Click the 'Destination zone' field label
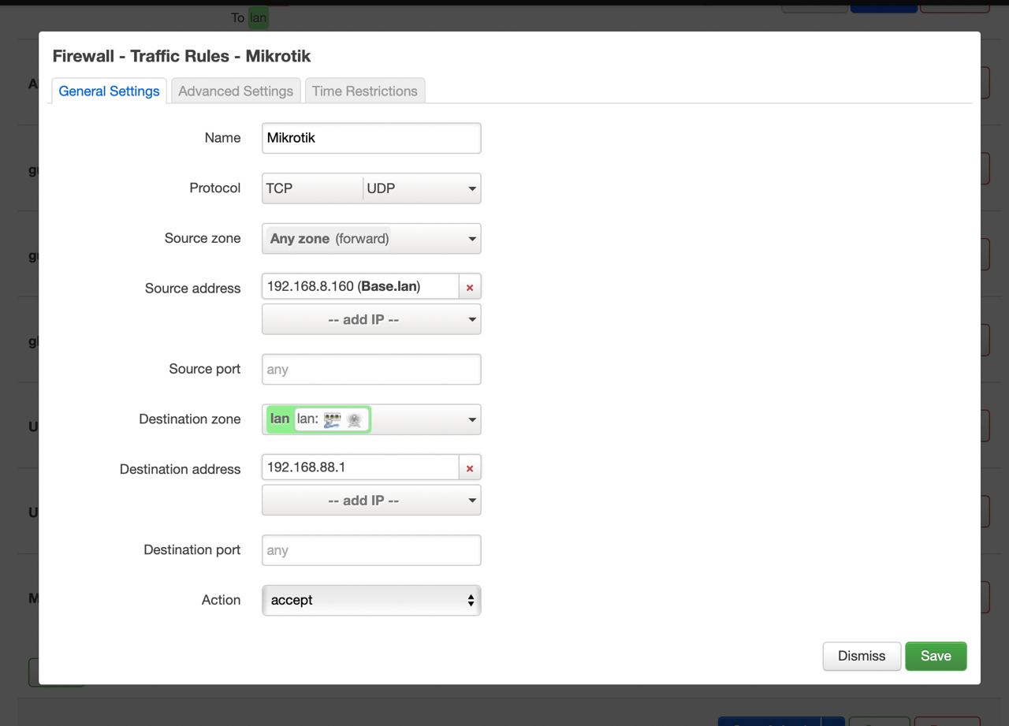Viewport: 1009px width, 726px height. point(189,419)
